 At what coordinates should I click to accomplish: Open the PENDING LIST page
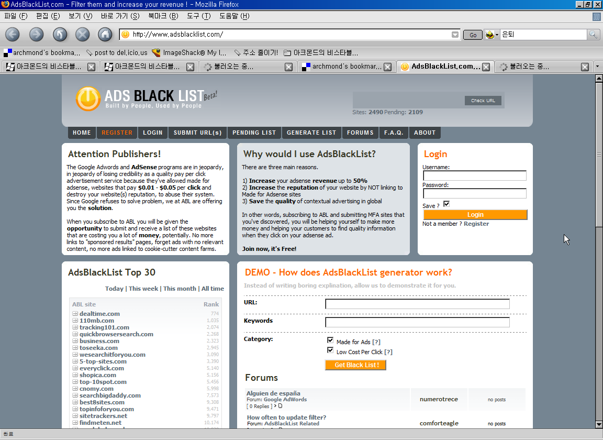pyautogui.click(x=254, y=133)
